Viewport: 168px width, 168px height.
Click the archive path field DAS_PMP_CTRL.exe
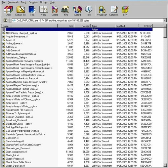click(87, 20)
